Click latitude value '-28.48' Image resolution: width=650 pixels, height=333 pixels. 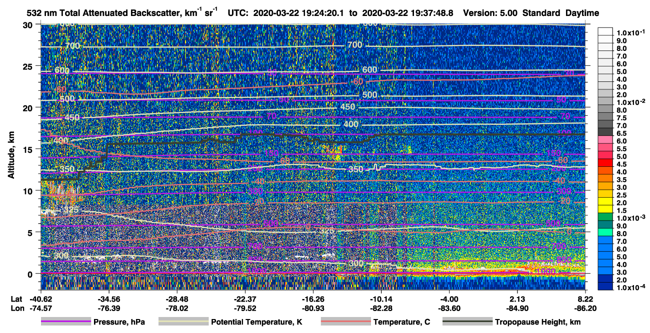(177, 299)
